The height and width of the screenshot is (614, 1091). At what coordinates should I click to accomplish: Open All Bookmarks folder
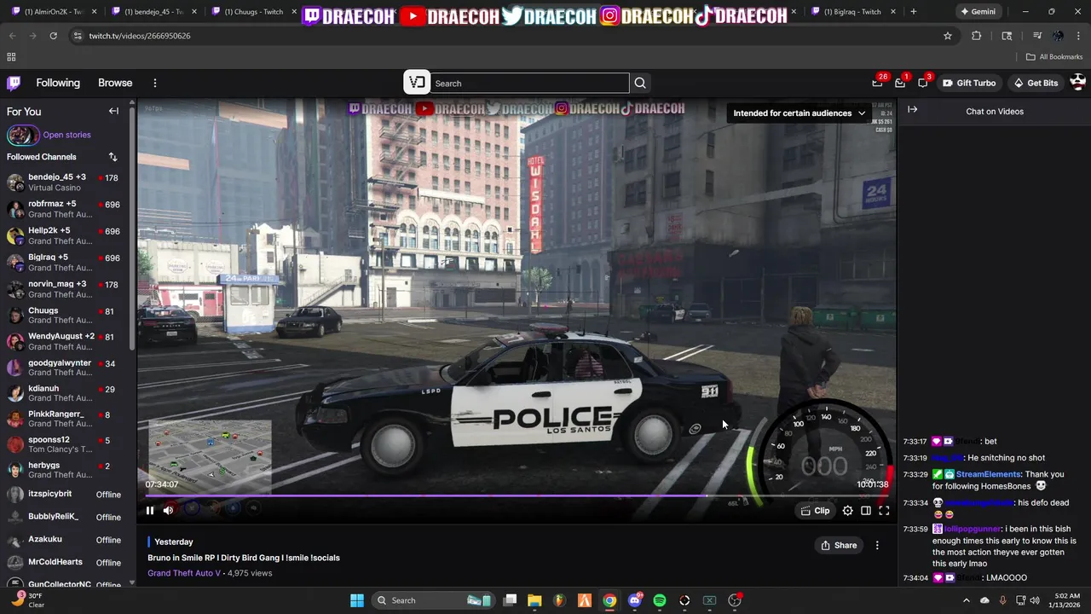(x=1054, y=57)
